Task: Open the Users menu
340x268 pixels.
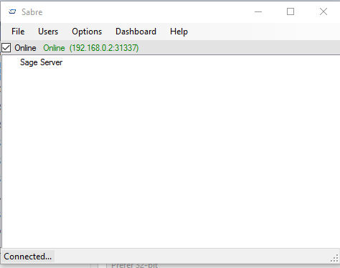Action: (x=48, y=32)
